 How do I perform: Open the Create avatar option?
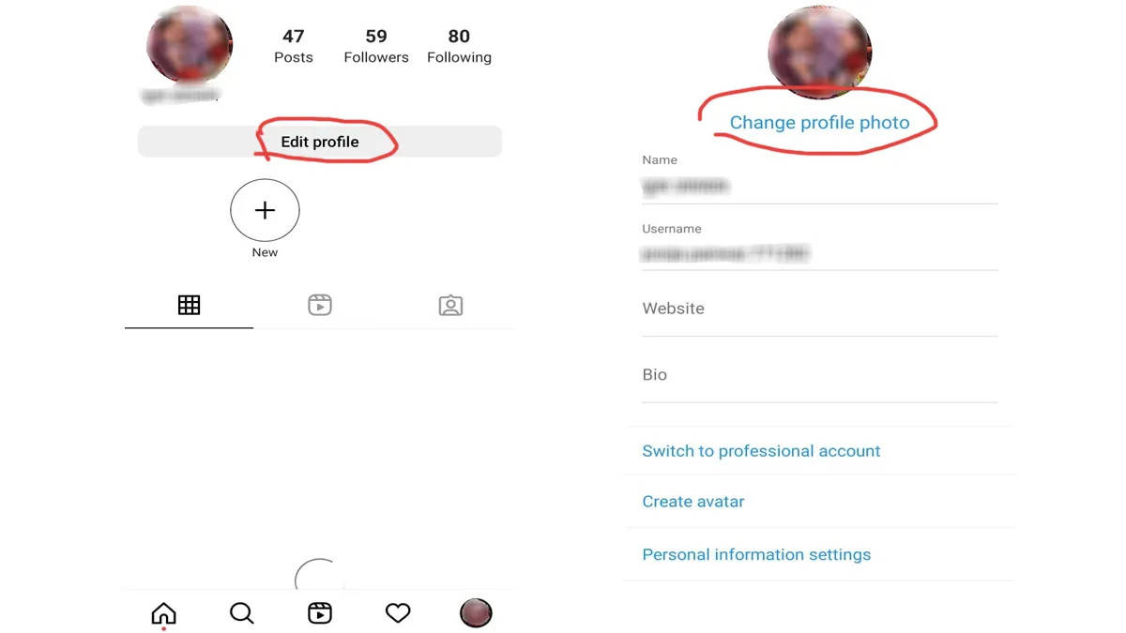693,502
